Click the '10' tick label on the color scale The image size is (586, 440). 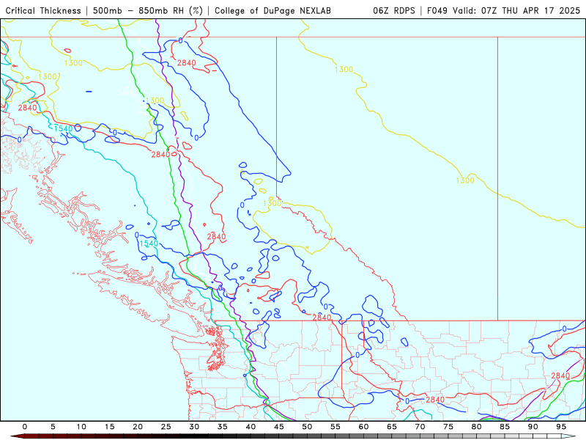[81, 427]
